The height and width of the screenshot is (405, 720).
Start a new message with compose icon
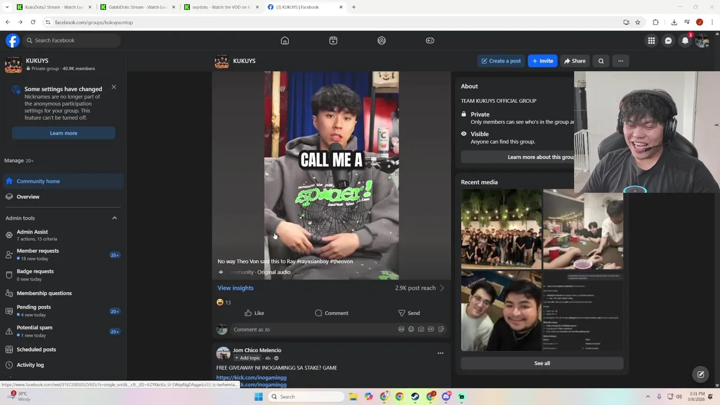point(701,374)
